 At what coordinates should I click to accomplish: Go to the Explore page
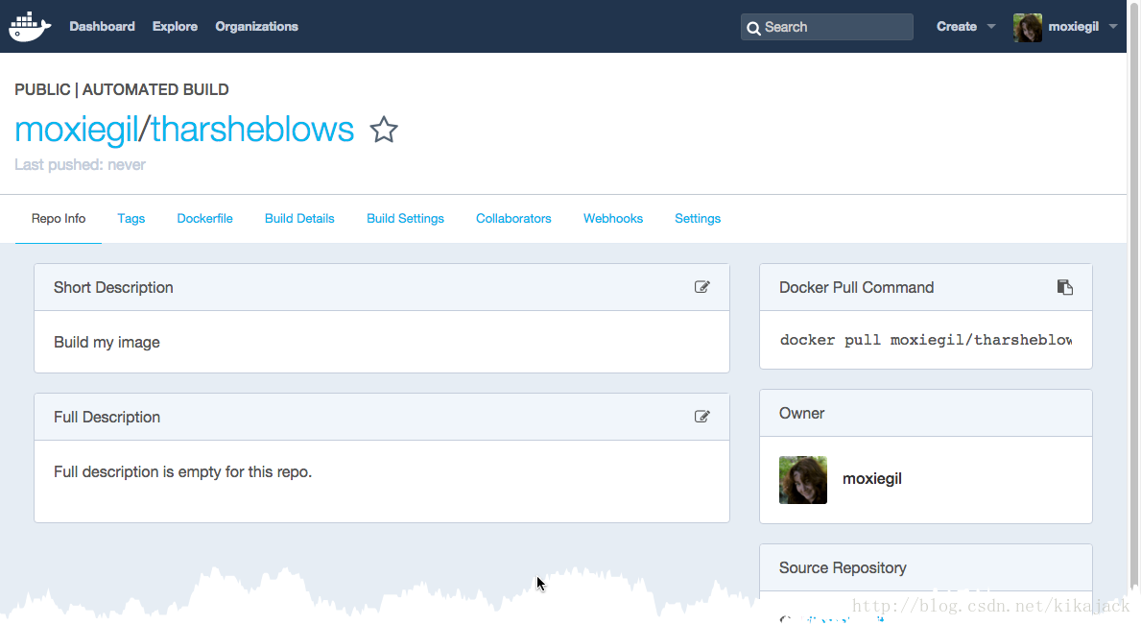coord(175,26)
